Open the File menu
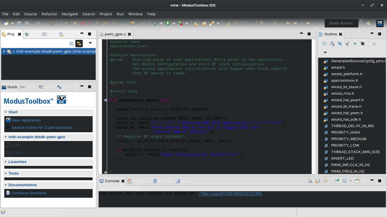The image size is (387, 217). (x=5, y=14)
